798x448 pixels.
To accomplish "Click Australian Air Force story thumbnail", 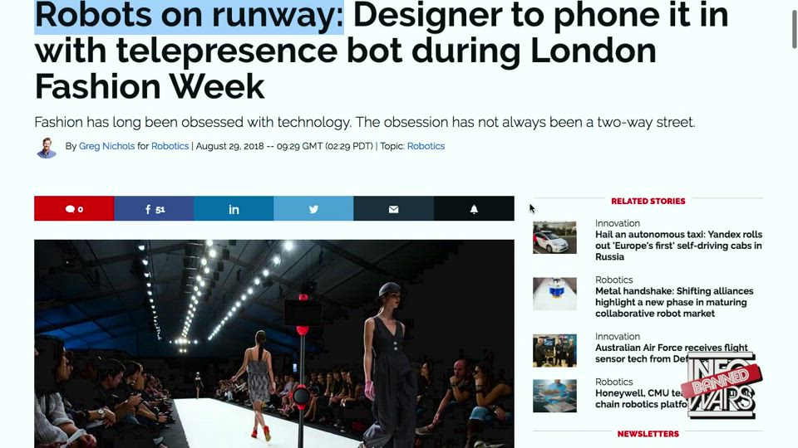I will tap(554, 350).
